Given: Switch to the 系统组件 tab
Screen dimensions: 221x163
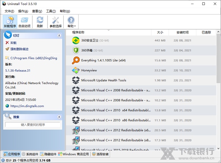Looking at the screenshot, I should [x=30, y=154].
